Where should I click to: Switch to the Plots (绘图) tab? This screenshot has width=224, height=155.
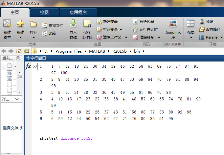(x=44, y=13)
